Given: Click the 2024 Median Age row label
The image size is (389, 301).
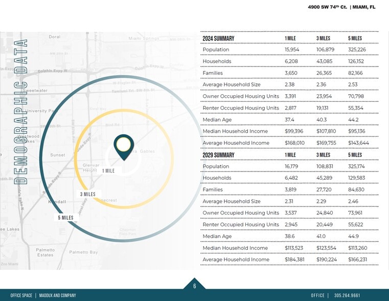Looking at the screenshot, I should click(217, 120).
